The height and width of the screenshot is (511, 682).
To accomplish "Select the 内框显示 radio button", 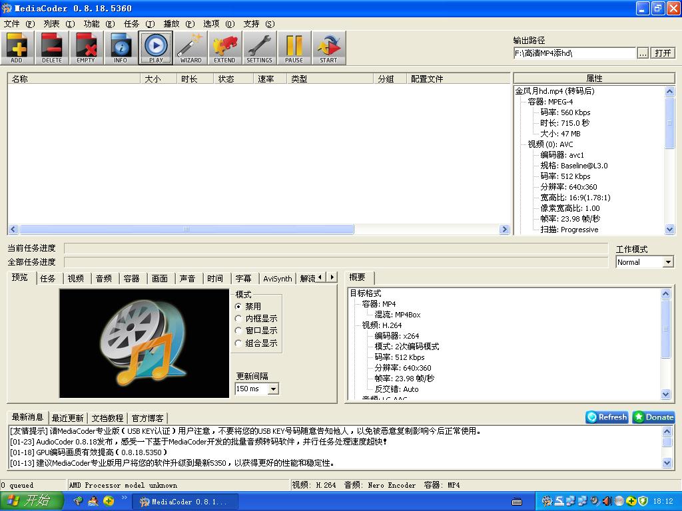I will coord(238,319).
